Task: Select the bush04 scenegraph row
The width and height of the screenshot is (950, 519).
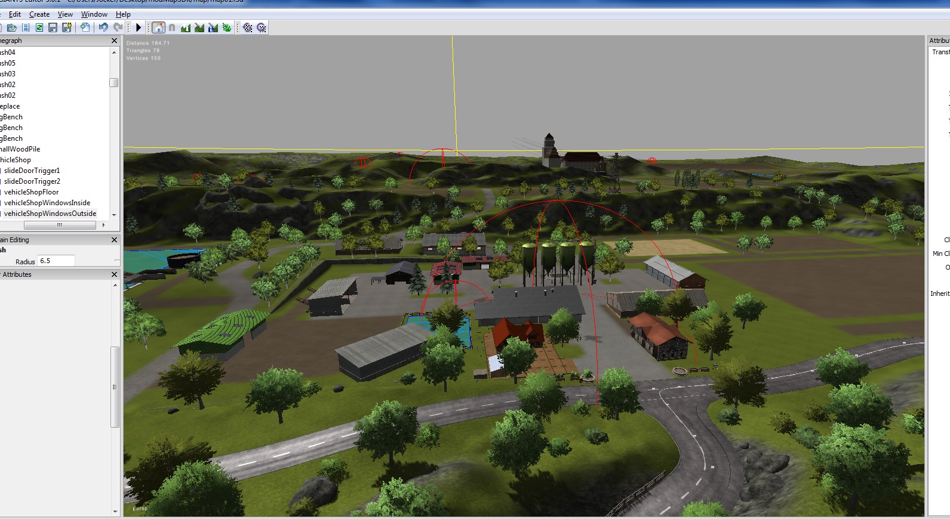Action: (8, 52)
